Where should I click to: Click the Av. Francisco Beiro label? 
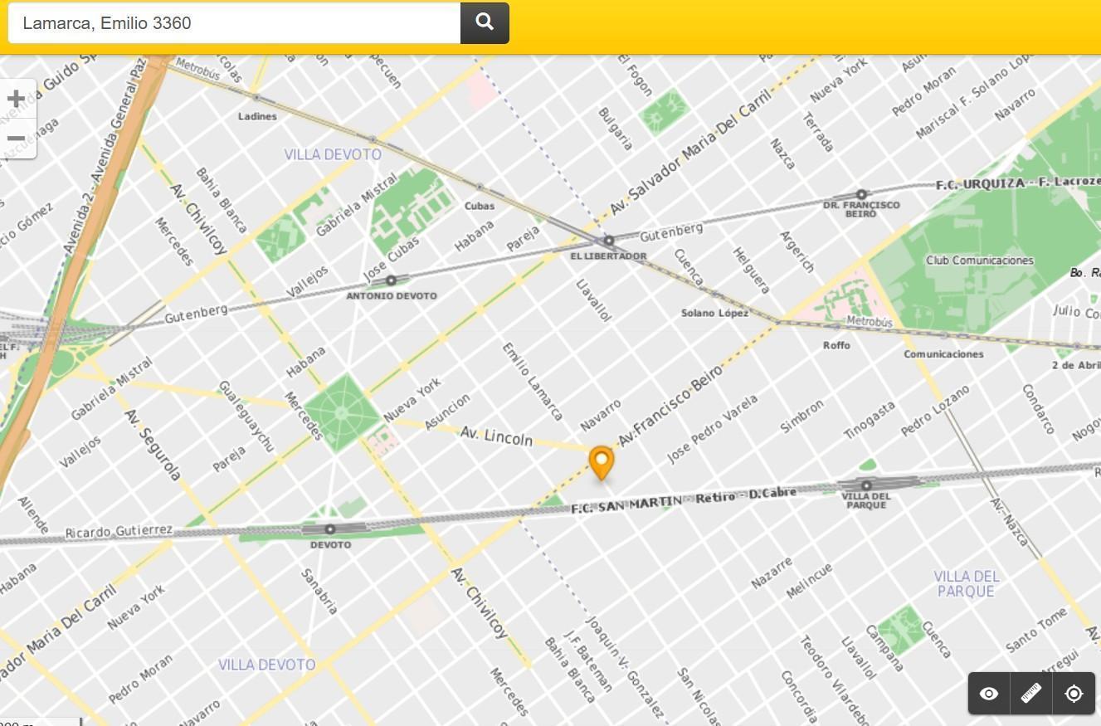tap(670, 406)
